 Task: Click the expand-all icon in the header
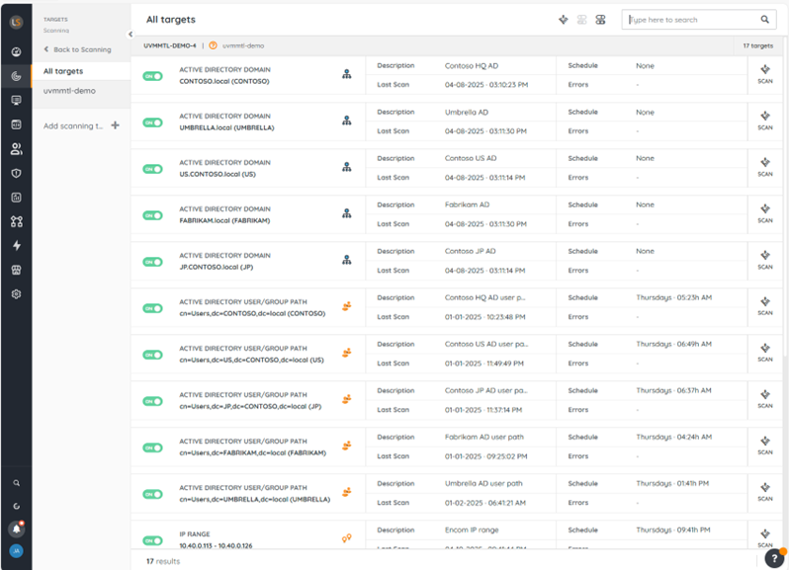600,20
